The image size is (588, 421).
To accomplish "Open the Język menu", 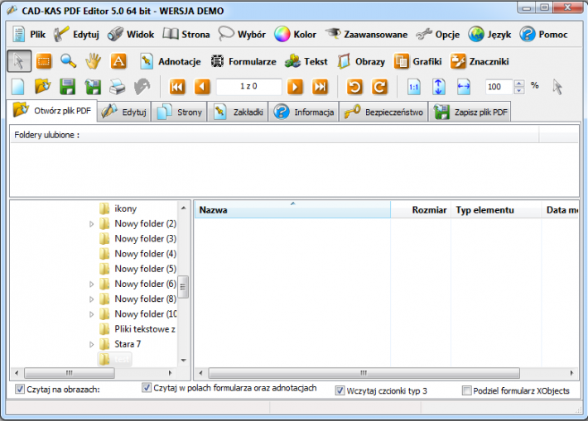I will tap(489, 35).
